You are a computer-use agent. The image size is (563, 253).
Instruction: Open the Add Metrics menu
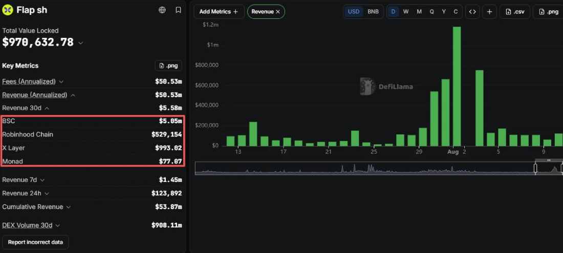219,11
